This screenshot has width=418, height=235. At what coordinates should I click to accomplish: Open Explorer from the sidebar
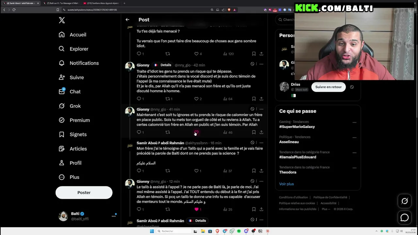pos(73,49)
